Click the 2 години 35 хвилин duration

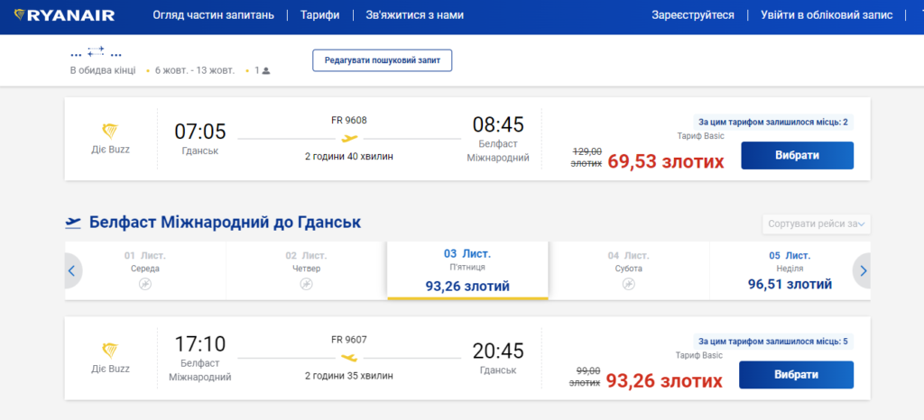[x=349, y=375]
